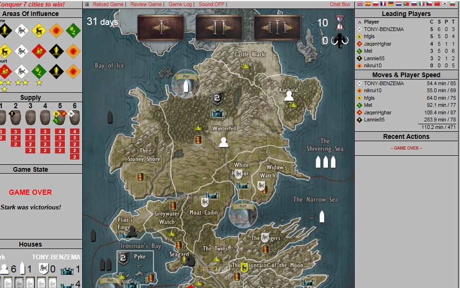
Task: Click the supply barrel in The Stoney Shore
Action: coord(140,176)
